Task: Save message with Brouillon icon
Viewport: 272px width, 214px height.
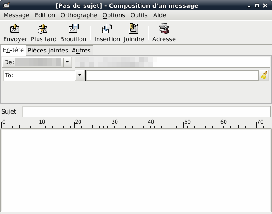Action: tap(73, 29)
